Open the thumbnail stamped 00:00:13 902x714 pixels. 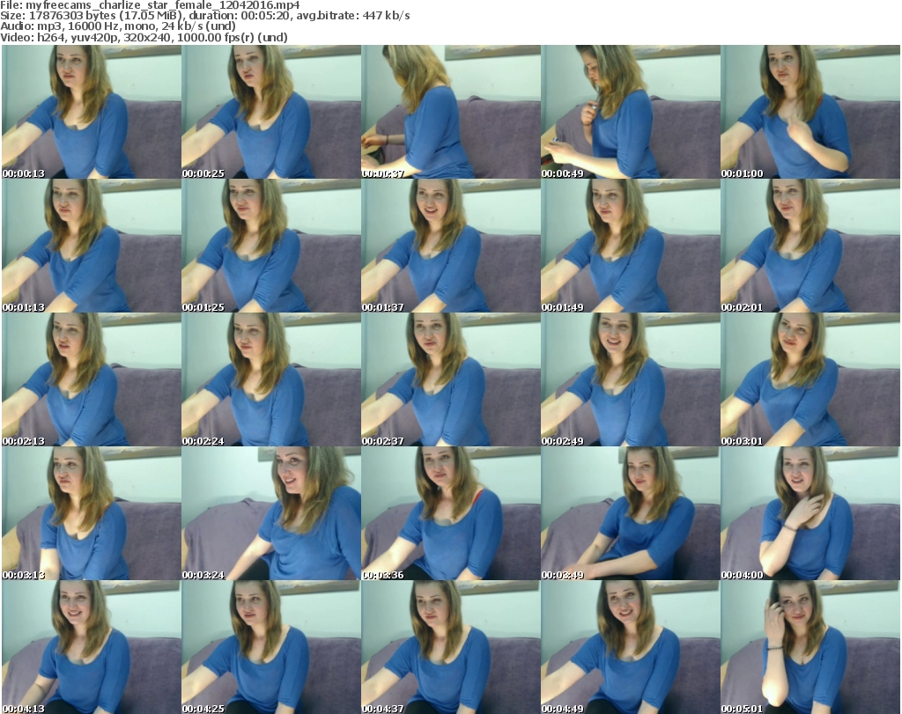tap(92, 112)
